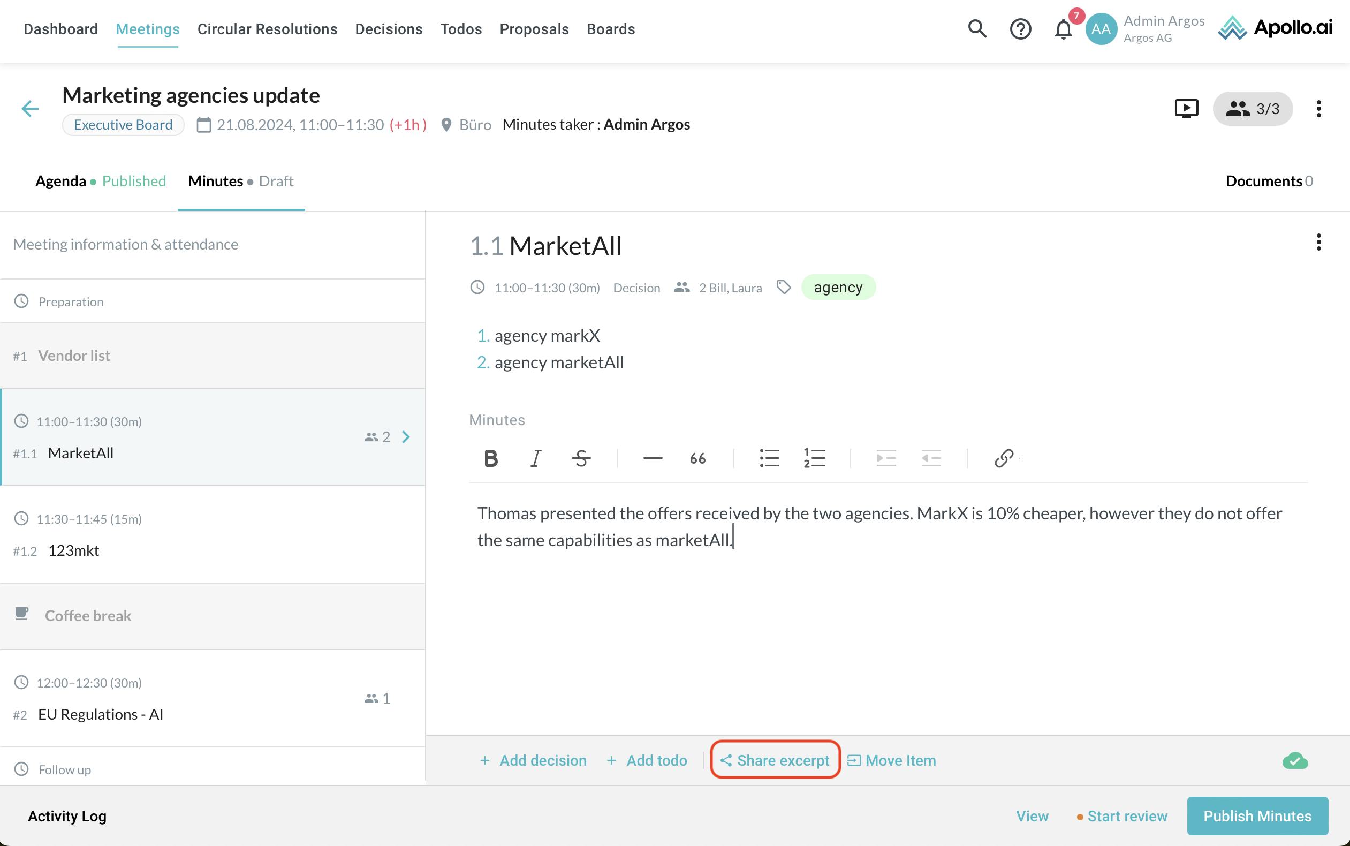Open search from top bar
Screen dimensions: 1350x846
click(x=977, y=29)
